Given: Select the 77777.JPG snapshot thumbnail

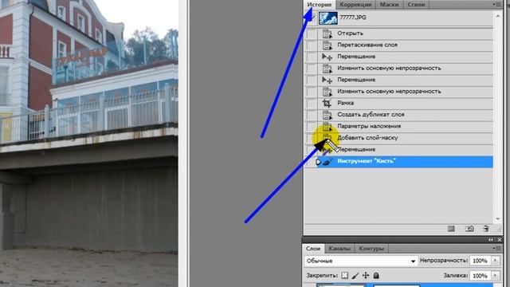Looking at the screenshot, I should tap(328, 18).
